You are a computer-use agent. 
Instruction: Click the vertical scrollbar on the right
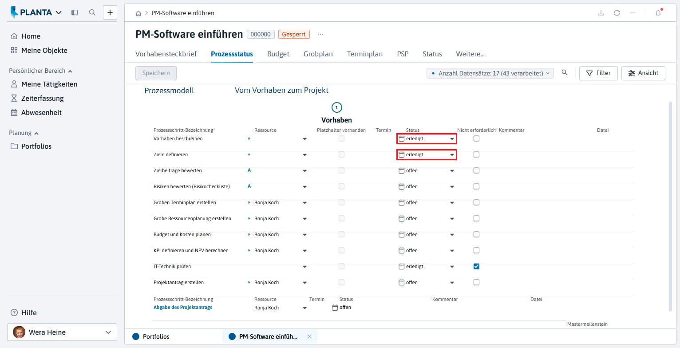(x=670, y=206)
